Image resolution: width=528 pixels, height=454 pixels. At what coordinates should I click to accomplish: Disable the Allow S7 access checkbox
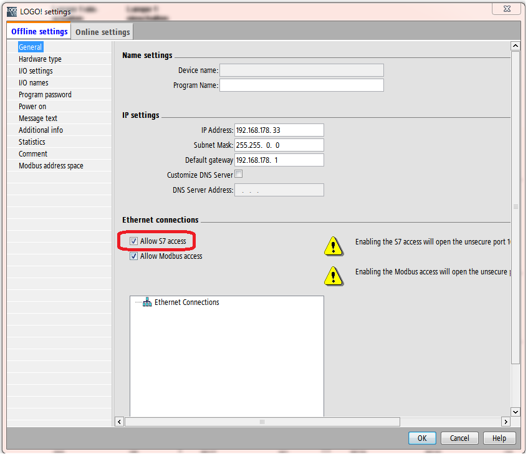(133, 241)
